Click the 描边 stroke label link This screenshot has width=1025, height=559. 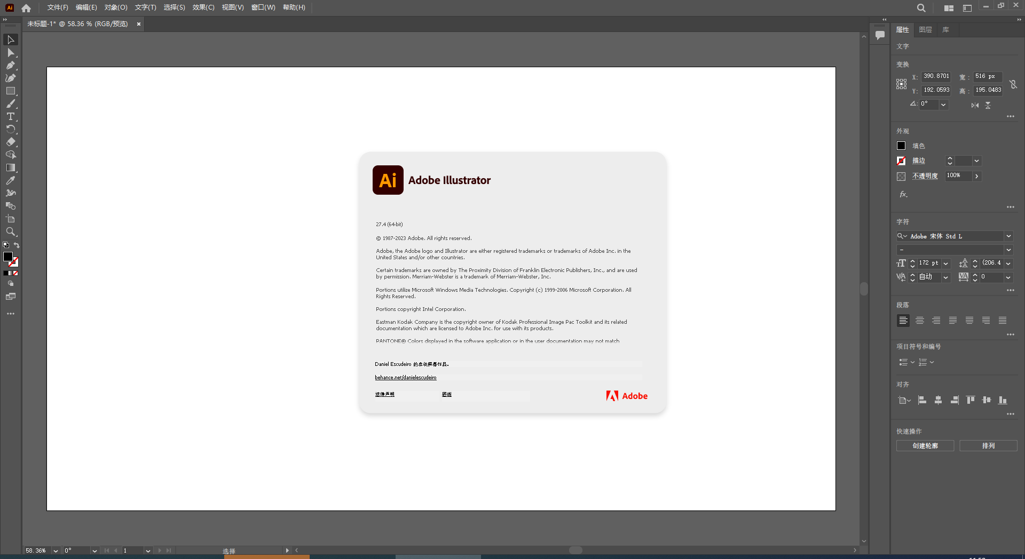[x=918, y=161]
